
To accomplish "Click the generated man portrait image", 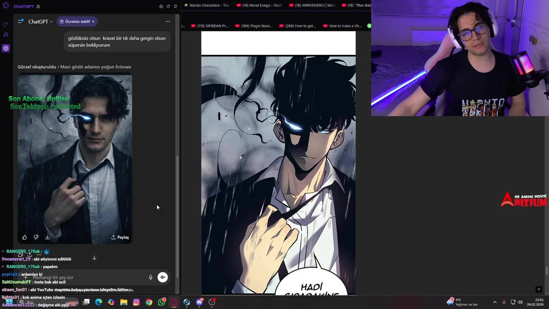I will point(75,159).
